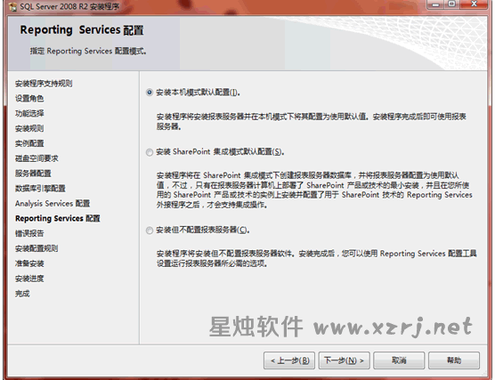Select the 功能选择 step in sidebar

(x=29, y=113)
